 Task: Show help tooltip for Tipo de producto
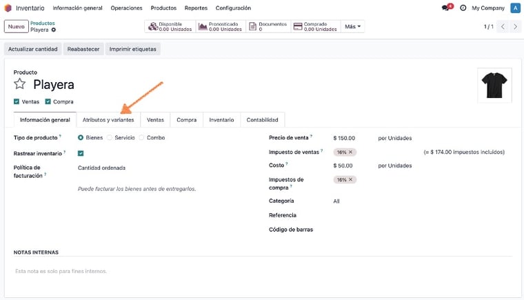point(60,136)
